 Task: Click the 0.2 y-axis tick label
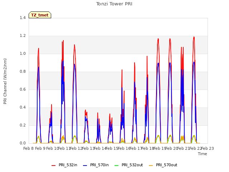click(23, 125)
